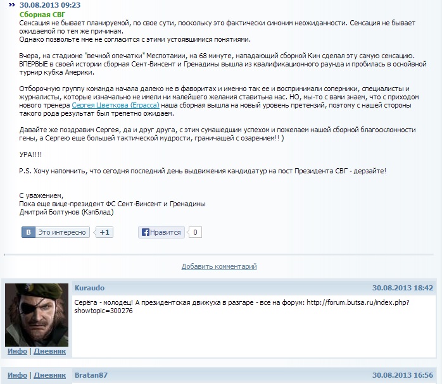Screen dimensions: 442x384
Task: Click the double-arrow icon beside post date
Action: pyautogui.click(x=12, y=5)
